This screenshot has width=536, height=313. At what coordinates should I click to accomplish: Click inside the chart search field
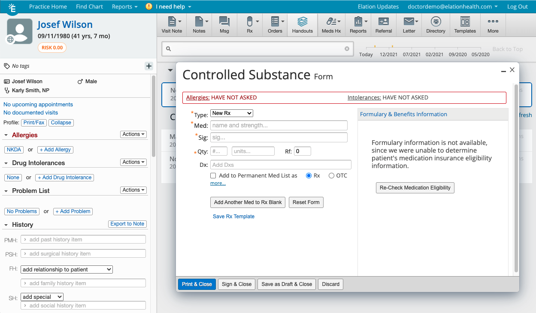pyautogui.click(x=257, y=48)
